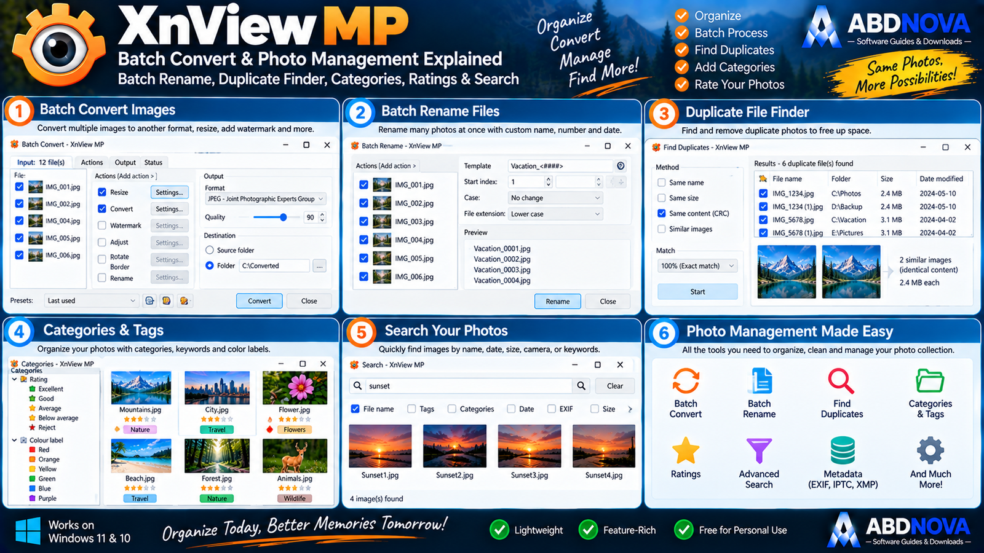
Task: Click the Metadata database icon
Action: pyautogui.click(x=843, y=450)
